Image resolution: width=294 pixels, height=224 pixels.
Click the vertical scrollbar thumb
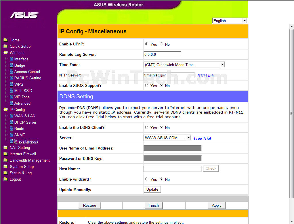(x=291, y=113)
